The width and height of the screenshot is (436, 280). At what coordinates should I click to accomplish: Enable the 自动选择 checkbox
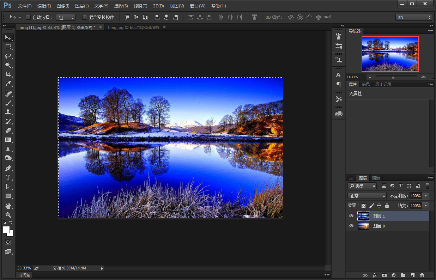coord(29,17)
